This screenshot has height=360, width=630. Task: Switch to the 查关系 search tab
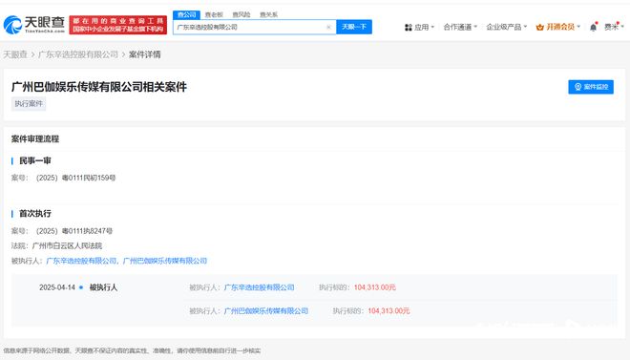(268, 14)
